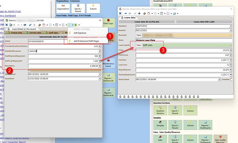The image size is (238, 143).
Task: Toggle the checkbox below the BasicSalary field
Action: point(29,70)
